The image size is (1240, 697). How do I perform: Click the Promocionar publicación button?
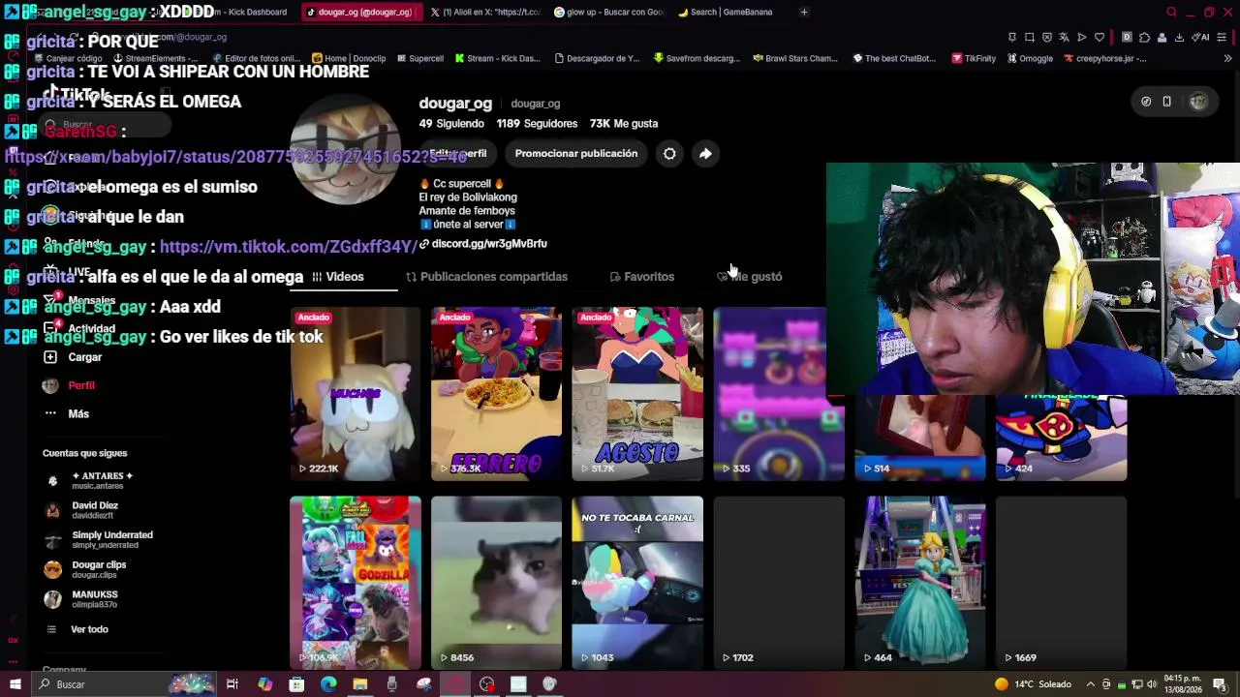click(x=576, y=153)
